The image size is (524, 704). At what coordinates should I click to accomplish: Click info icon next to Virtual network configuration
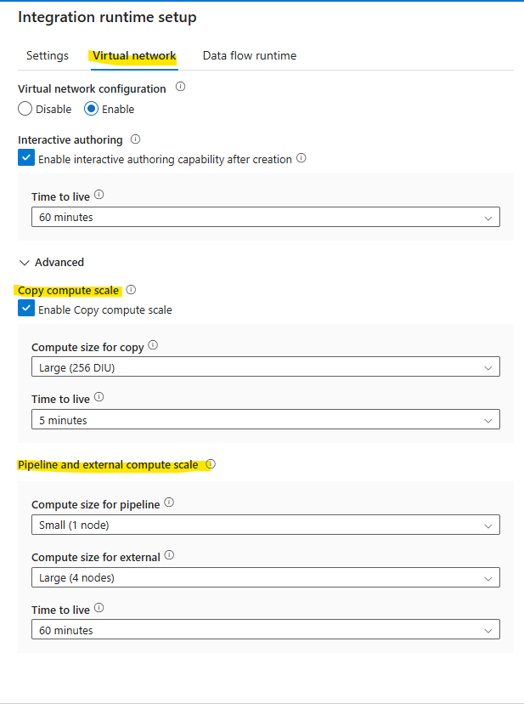point(180,88)
